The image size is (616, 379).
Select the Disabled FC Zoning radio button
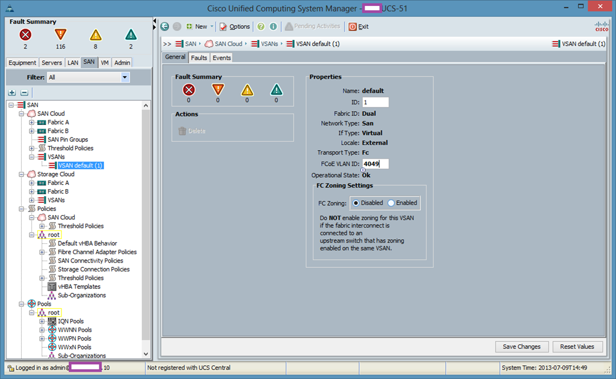coord(356,203)
